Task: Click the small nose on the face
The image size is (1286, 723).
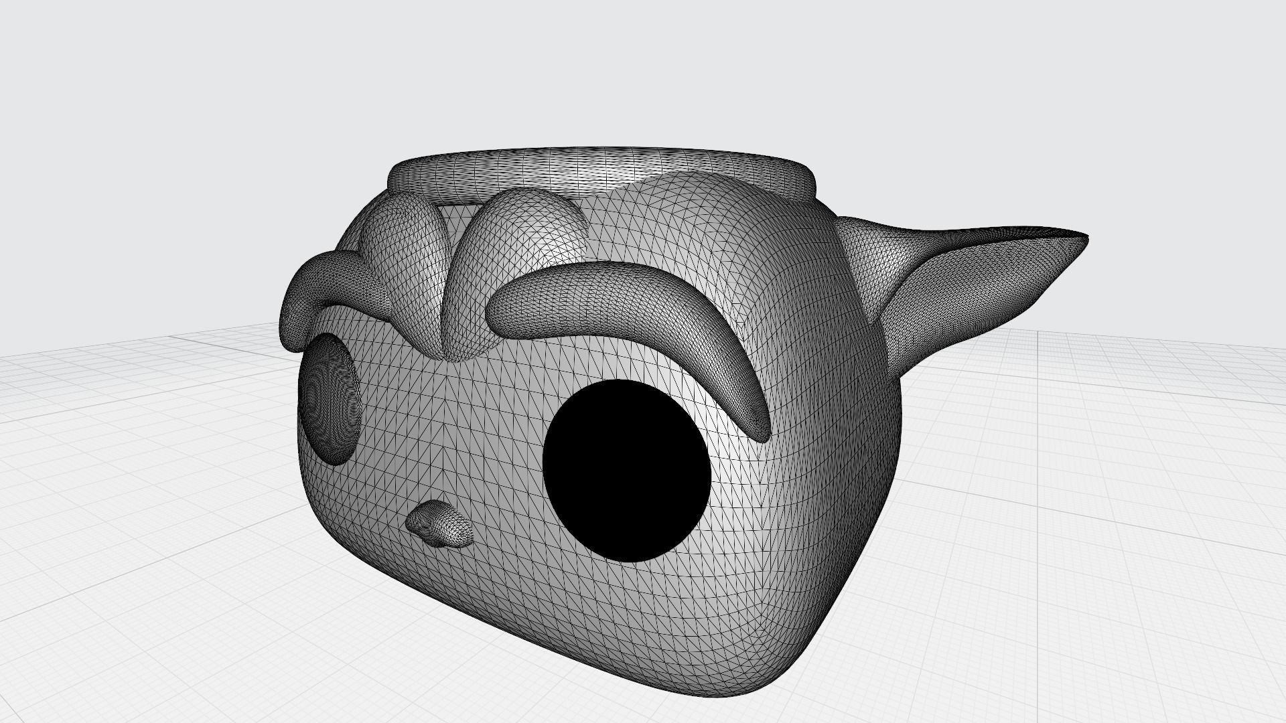Action: [441, 525]
